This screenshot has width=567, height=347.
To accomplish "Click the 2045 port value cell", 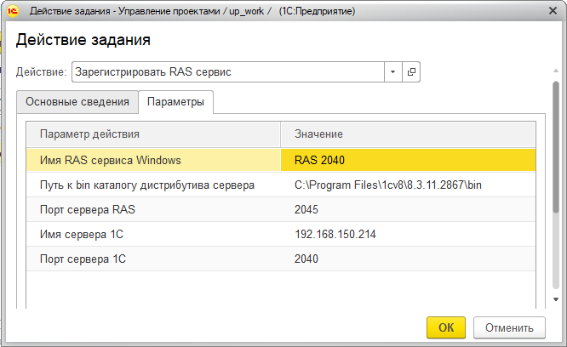I will 408,209.
